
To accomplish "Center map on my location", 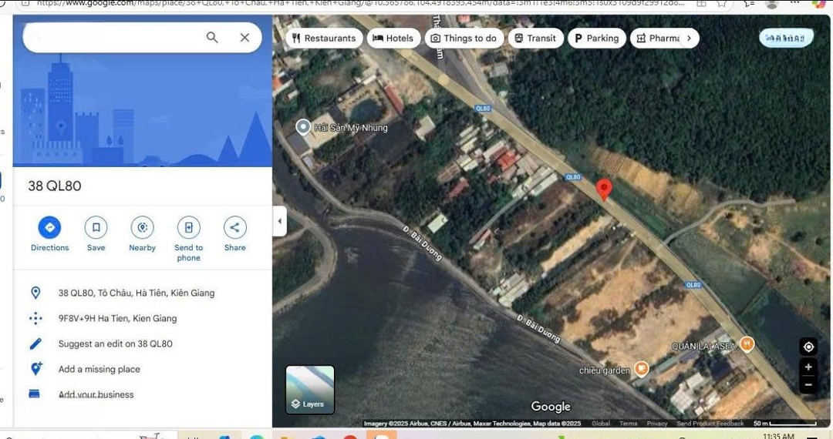I will point(808,347).
